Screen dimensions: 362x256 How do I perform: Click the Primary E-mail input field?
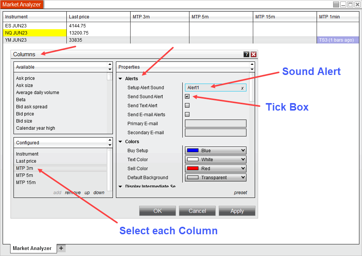(216, 124)
